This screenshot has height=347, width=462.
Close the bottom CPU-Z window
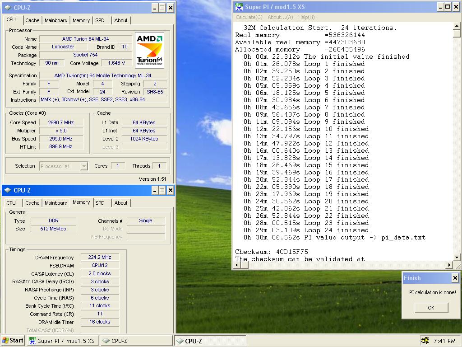pyautogui.click(x=170, y=191)
